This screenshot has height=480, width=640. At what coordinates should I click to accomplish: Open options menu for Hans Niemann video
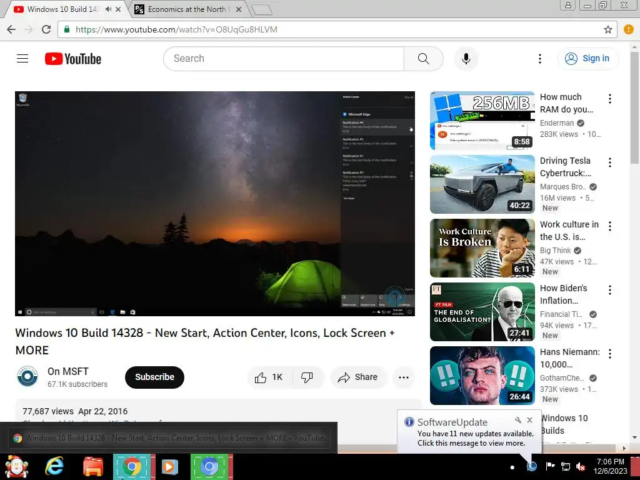pyautogui.click(x=610, y=354)
